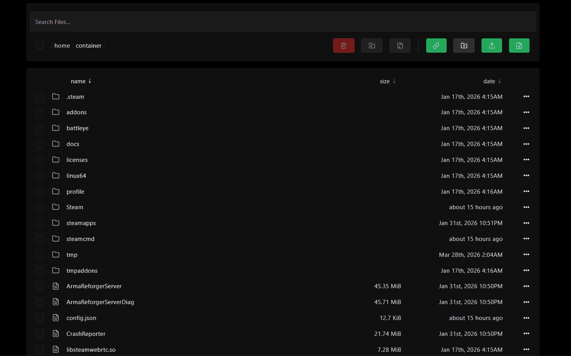Image resolution: width=571 pixels, height=356 pixels.
Task: Pull a file from URL with the link icon
Action: coord(436,45)
